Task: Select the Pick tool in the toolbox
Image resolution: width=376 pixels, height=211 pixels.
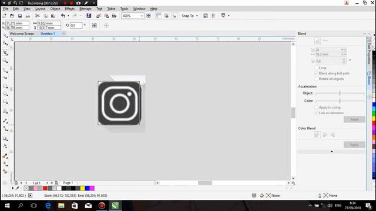Action: [x=5, y=35]
